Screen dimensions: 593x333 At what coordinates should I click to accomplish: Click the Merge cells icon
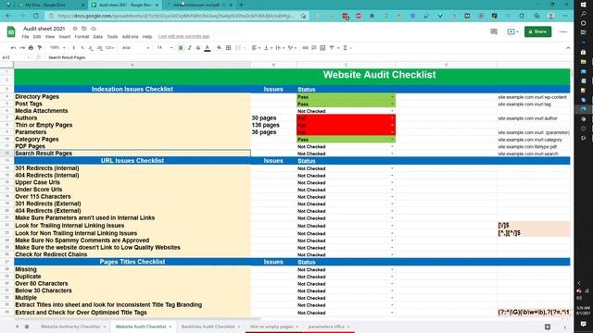pos(238,48)
